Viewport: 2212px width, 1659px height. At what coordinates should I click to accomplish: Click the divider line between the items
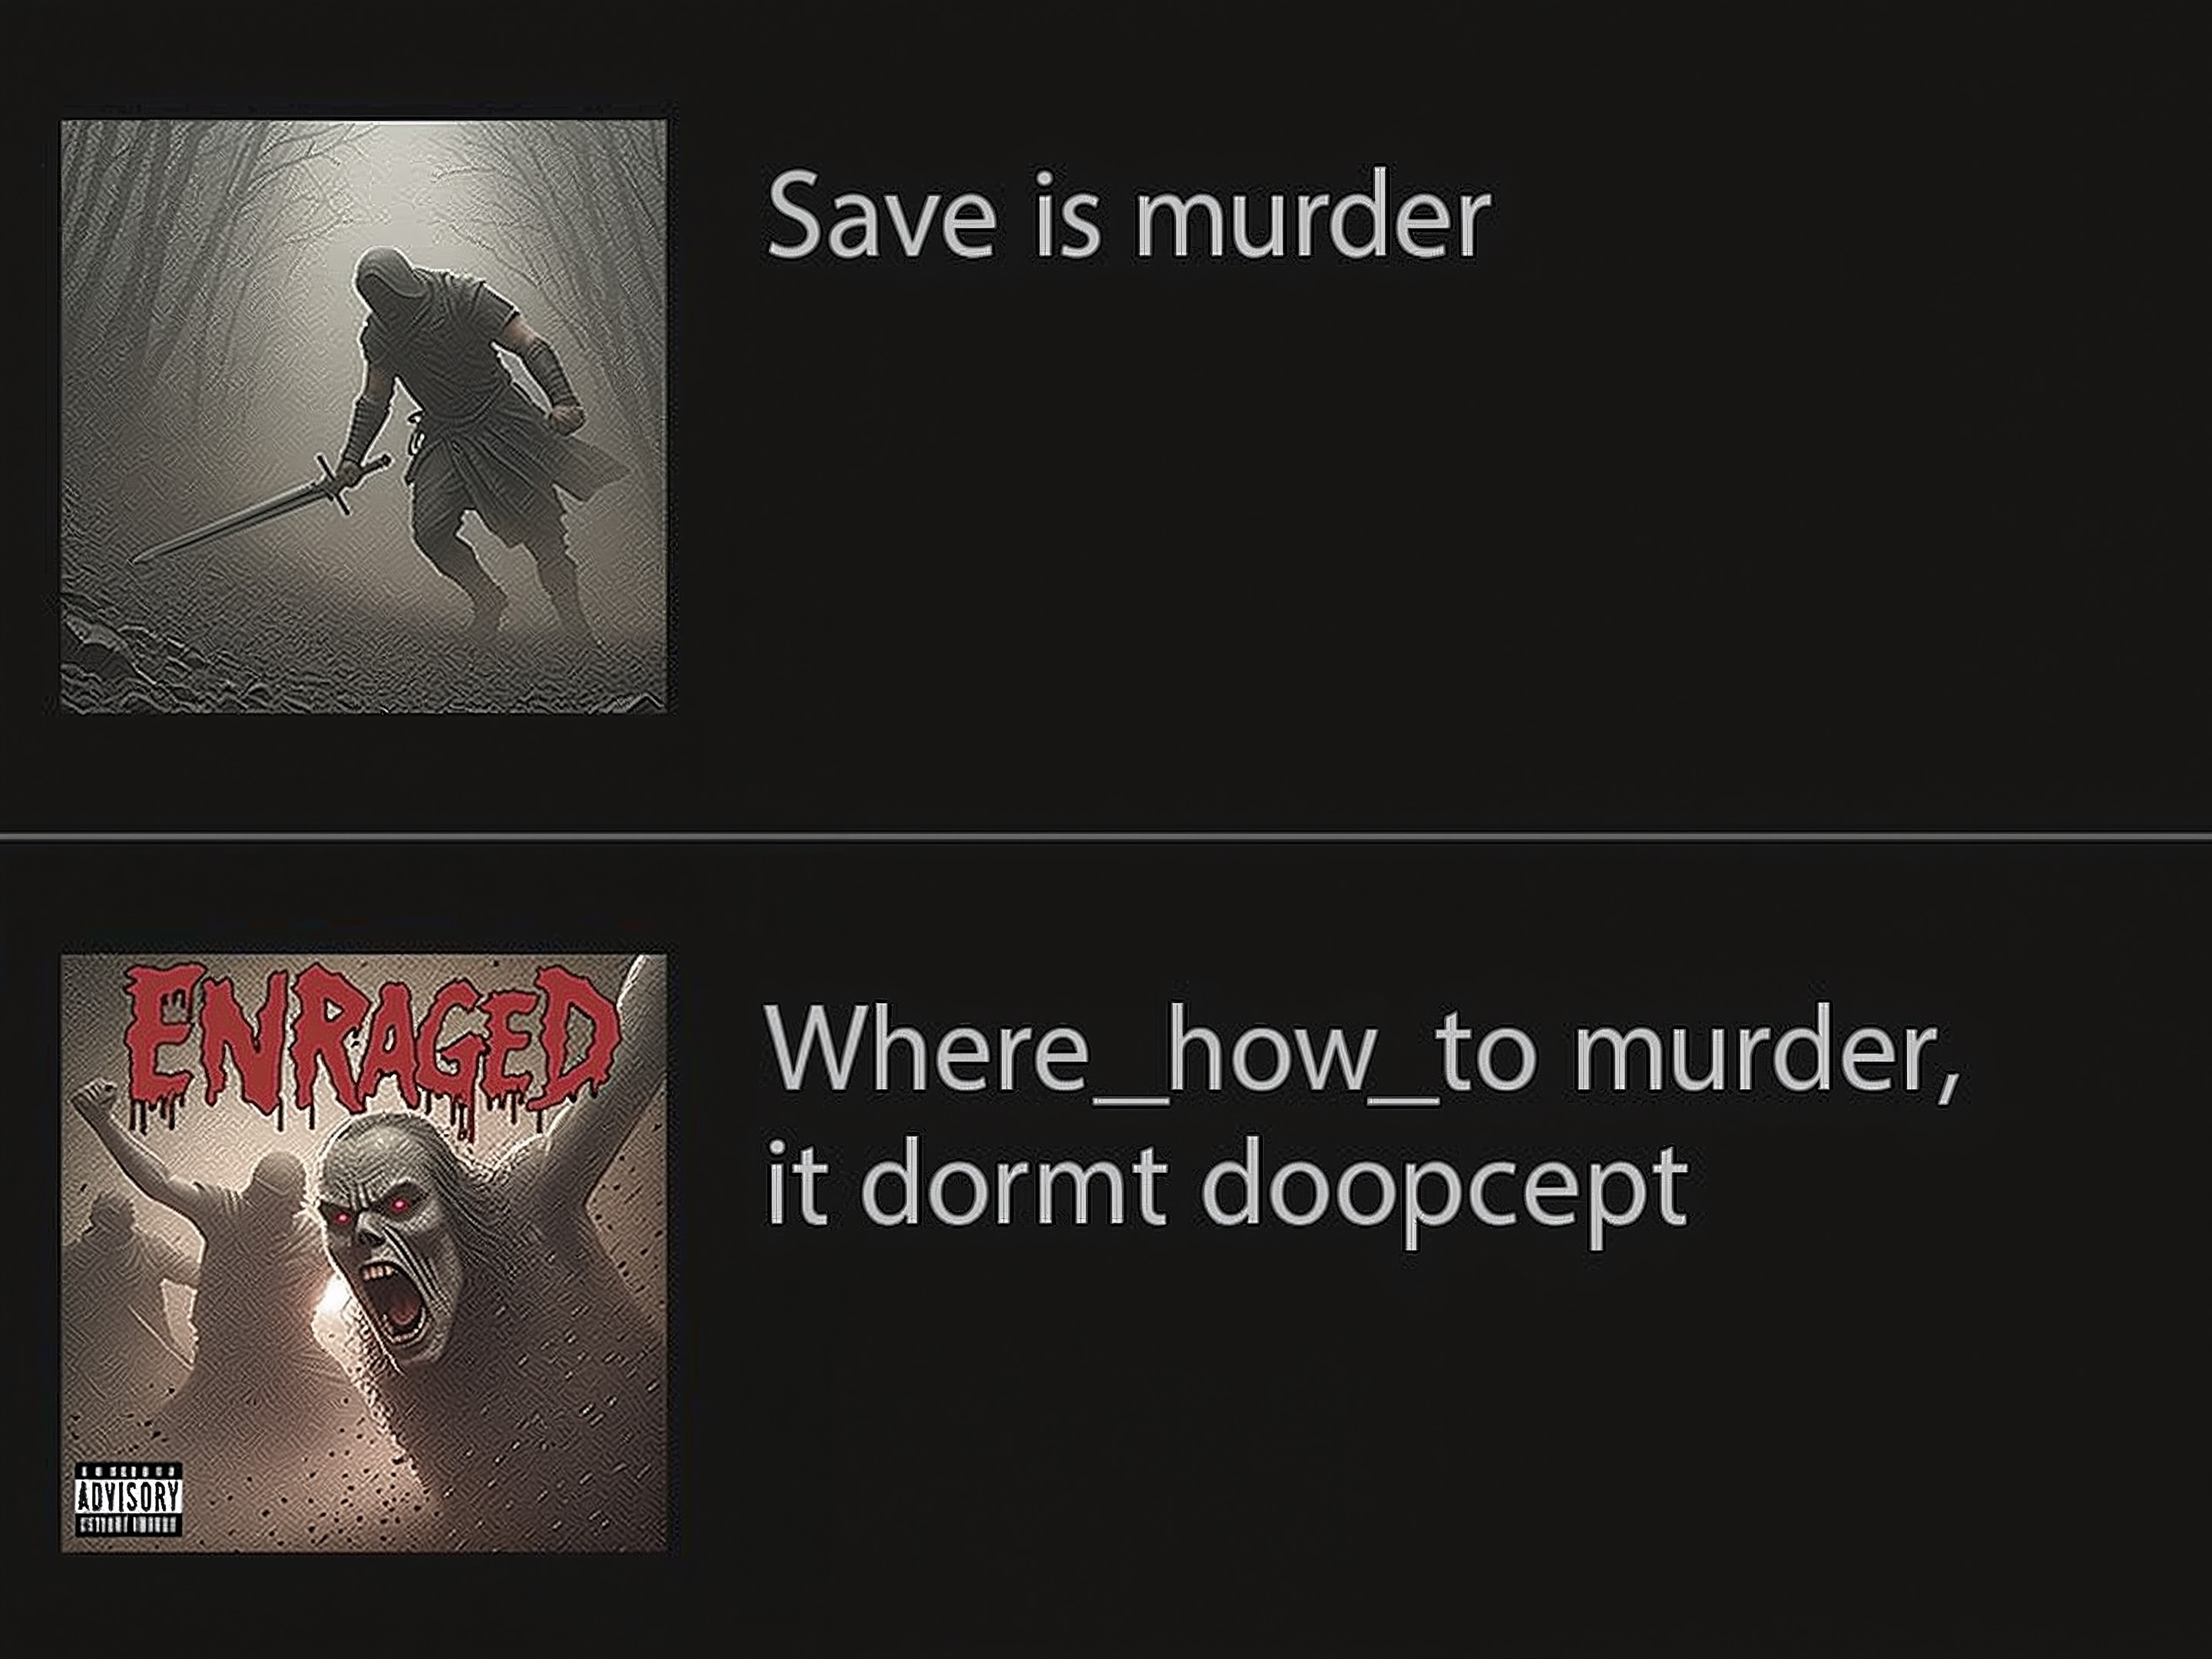(1106, 836)
